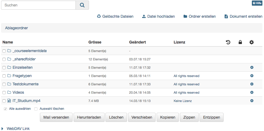Open Gelöschte Dateien recycle view
Image resolution: width=264 pixels, height=131 pixels.
pos(115,16)
